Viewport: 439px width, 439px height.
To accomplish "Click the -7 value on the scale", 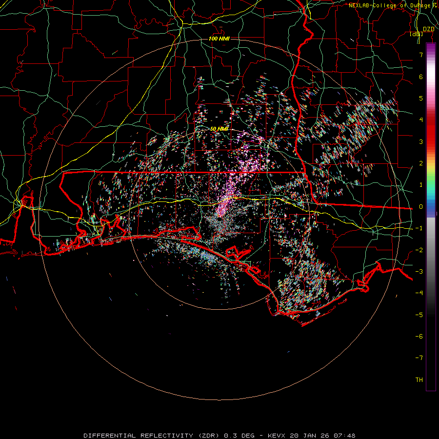I will click(419, 358).
